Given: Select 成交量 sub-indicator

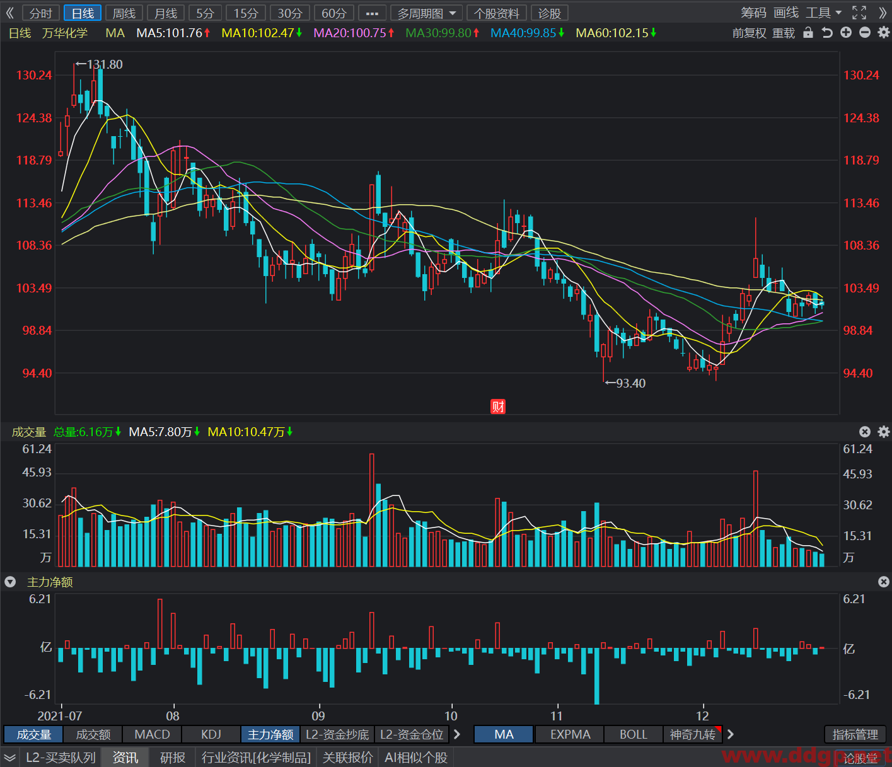Looking at the screenshot, I should point(34,734).
